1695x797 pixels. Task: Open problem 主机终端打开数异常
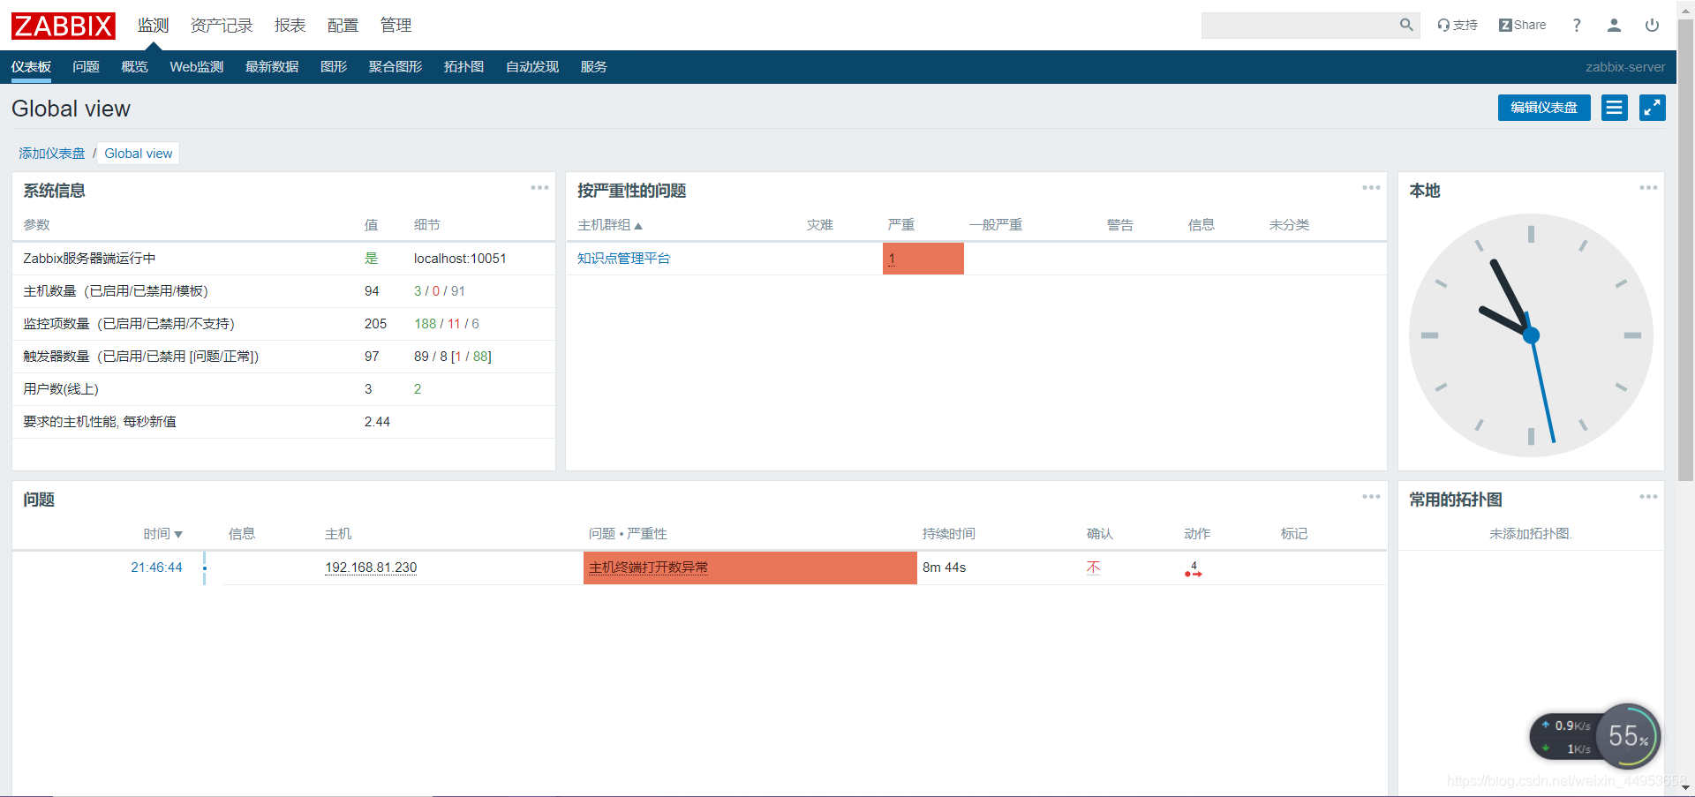(x=648, y=568)
